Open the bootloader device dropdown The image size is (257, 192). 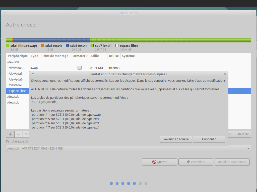pyautogui.click(x=128, y=148)
